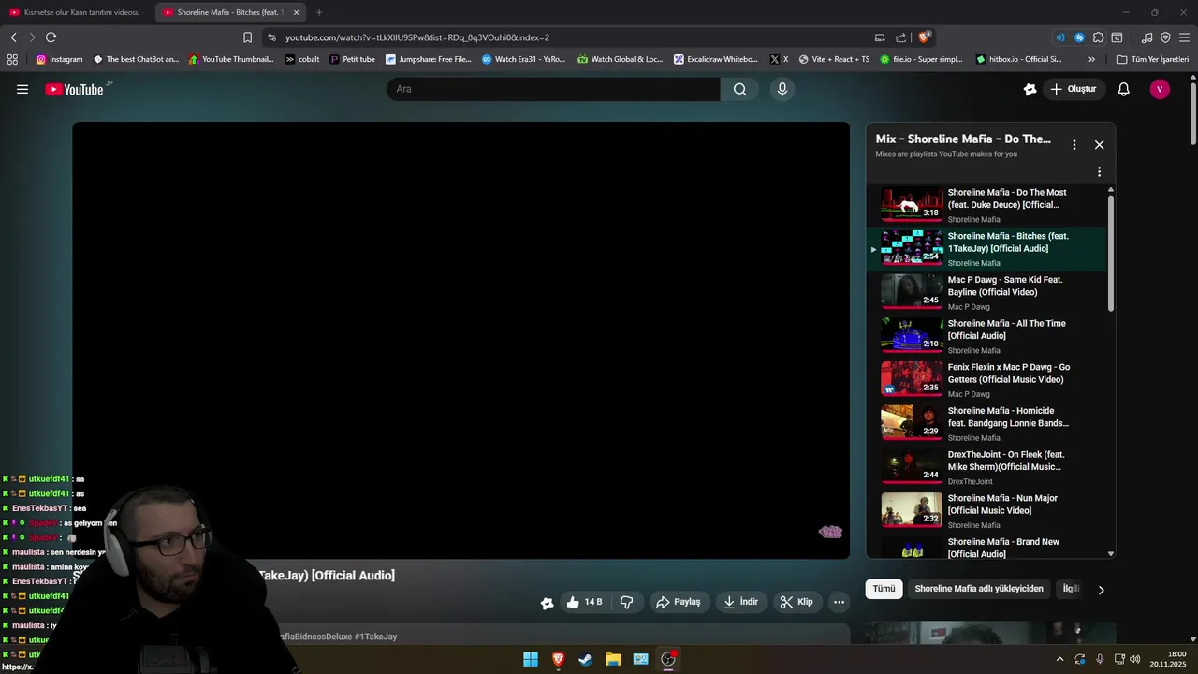Screen dimensions: 1198x674
Task: Click the 'Paylaş' share button
Action: tap(679, 602)
